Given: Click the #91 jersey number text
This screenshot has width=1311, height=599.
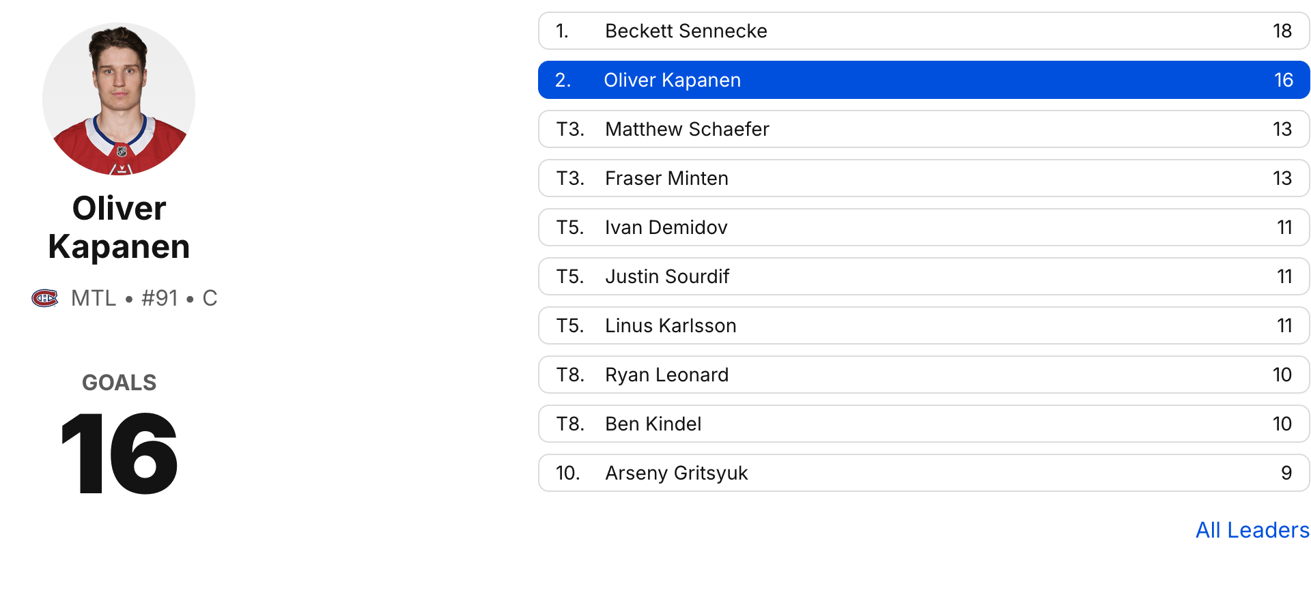Looking at the screenshot, I should tap(159, 298).
